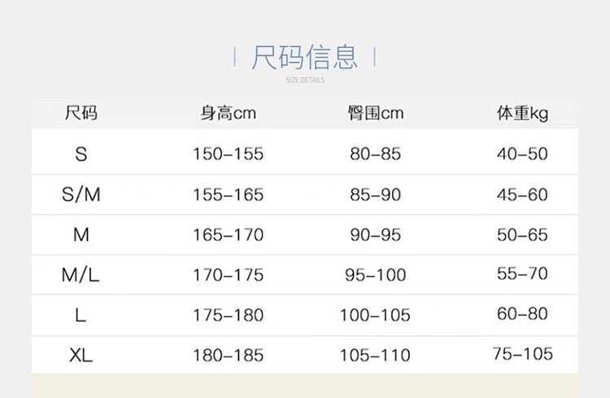Click the 臀围cm column header
The height and width of the screenshot is (398, 610).
pyautogui.click(x=376, y=113)
